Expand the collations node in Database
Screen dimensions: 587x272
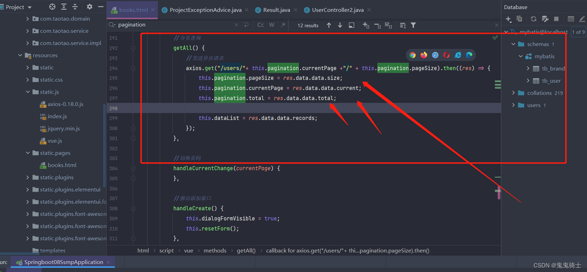point(513,93)
